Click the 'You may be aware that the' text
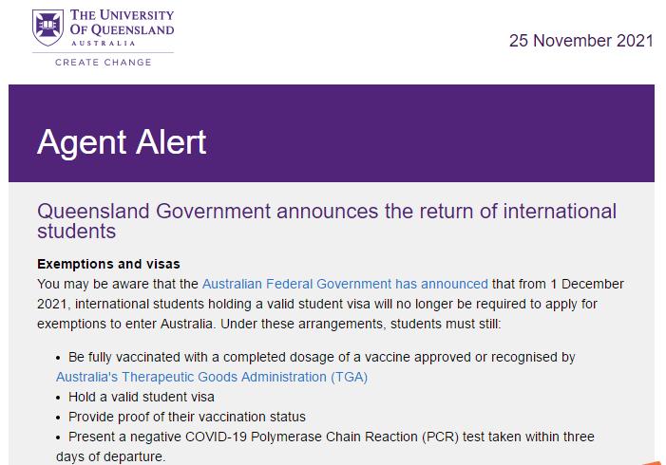Image resolution: width=666 pixels, height=465 pixels. coord(119,283)
